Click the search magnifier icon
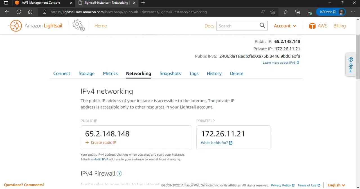Screen dimensions: 360x189 pos(262,26)
